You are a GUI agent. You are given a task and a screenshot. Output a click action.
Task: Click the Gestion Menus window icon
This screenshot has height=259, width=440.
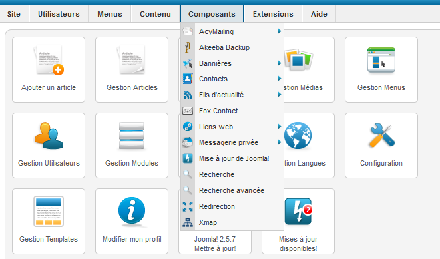click(x=381, y=60)
